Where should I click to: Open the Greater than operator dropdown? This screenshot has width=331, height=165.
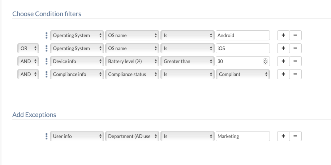(x=188, y=61)
